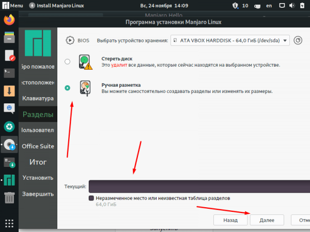The width and height of the screenshot is (310, 232).
Task: Select the disc installer dock icon
Action: click(9, 144)
